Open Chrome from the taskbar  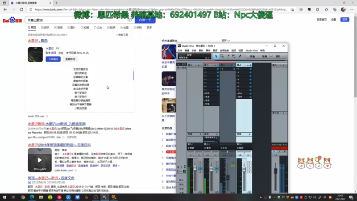[23, 197]
